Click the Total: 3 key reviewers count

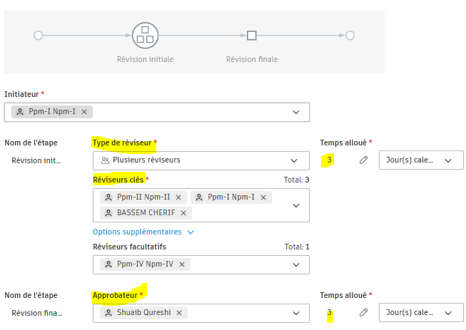point(296,180)
